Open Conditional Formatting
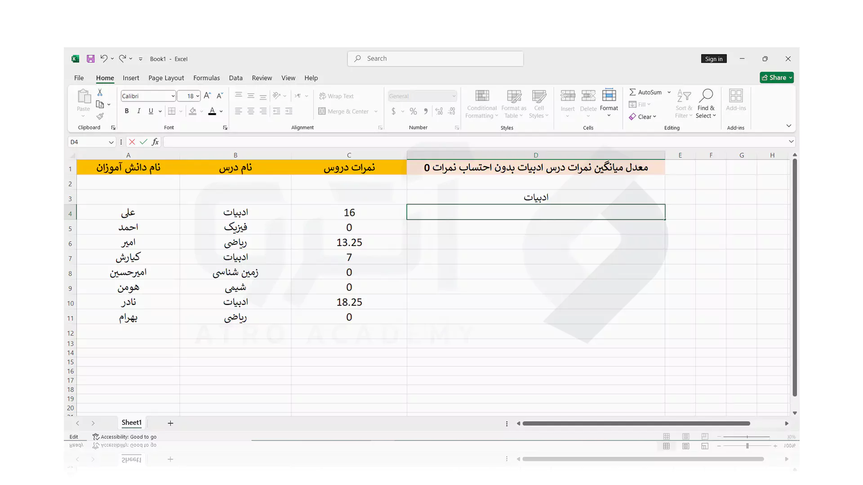Viewport: 863px width, 485px height. tap(481, 104)
